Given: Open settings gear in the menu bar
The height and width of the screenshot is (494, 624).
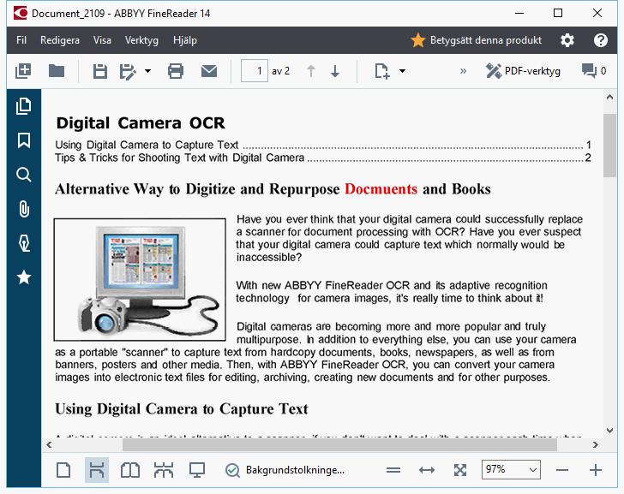Looking at the screenshot, I should coord(567,40).
